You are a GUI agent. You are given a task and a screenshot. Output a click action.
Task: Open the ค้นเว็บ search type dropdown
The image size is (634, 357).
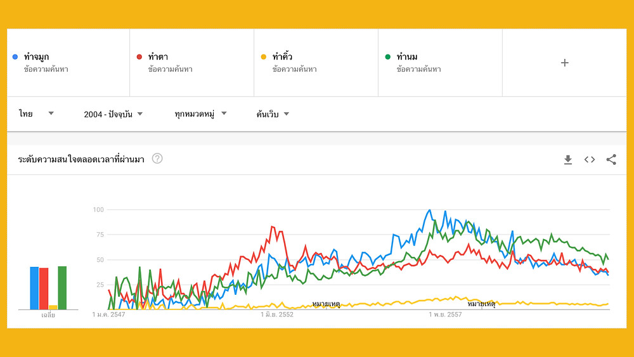pyautogui.click(x=273, y=114)
